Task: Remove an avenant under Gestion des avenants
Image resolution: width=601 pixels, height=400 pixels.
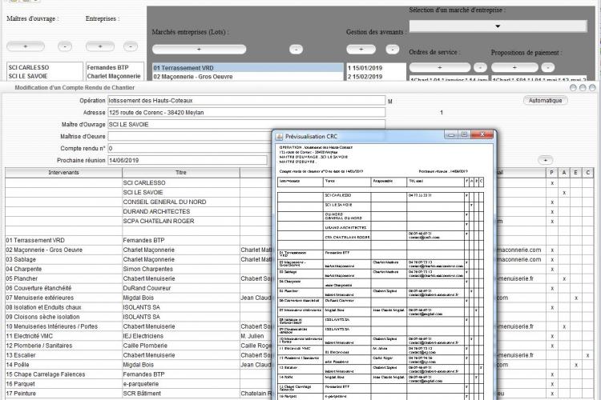Action: [392, 50]
